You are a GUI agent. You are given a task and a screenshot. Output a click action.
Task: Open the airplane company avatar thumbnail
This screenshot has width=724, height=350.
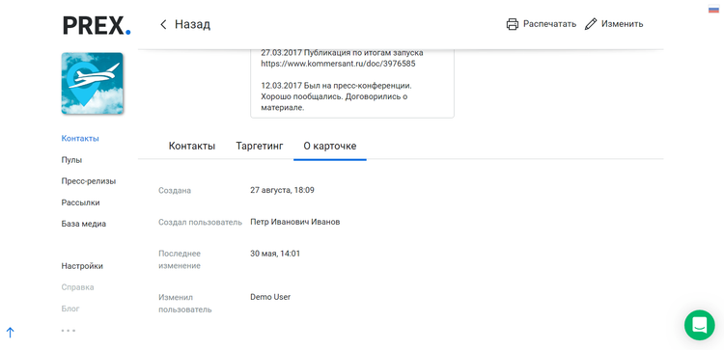pyautogui.click(x=93, y=84)
